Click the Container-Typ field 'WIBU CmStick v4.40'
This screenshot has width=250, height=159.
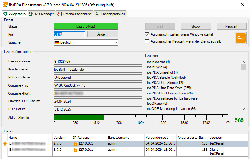tap(98, 85)
